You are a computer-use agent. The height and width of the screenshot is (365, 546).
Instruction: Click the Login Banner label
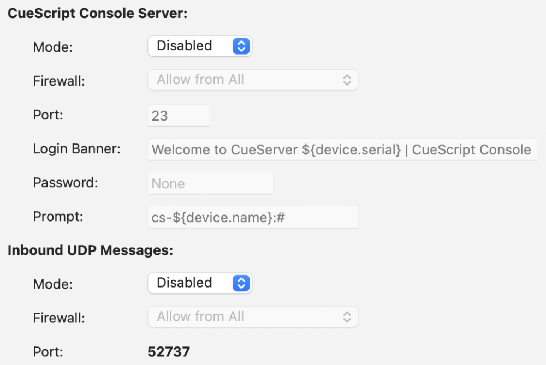76,149
